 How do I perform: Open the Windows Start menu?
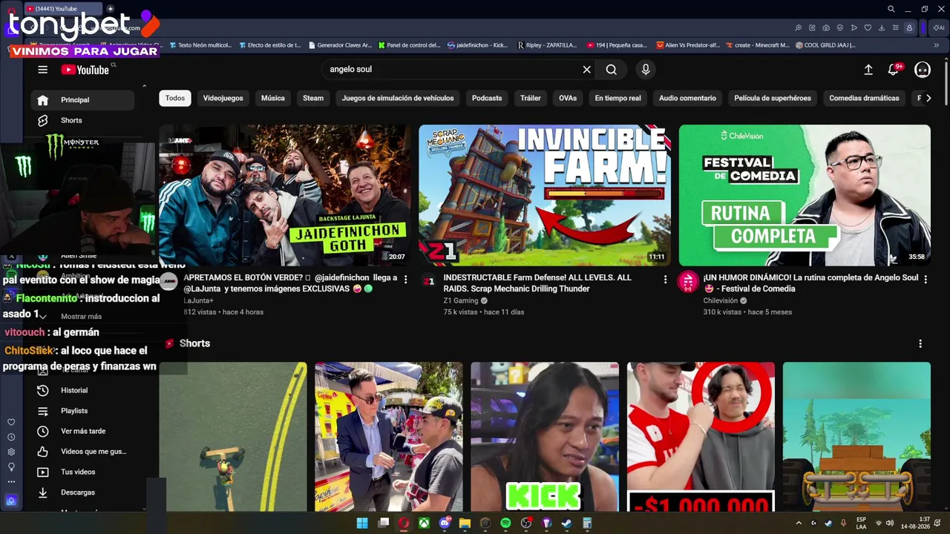click(x=362, y=523)
